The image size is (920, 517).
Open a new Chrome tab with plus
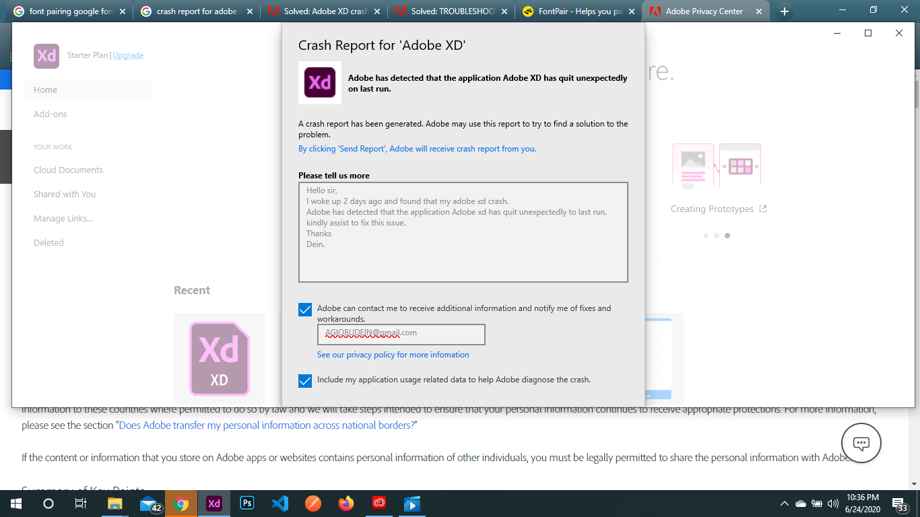(x=784, y=11)
